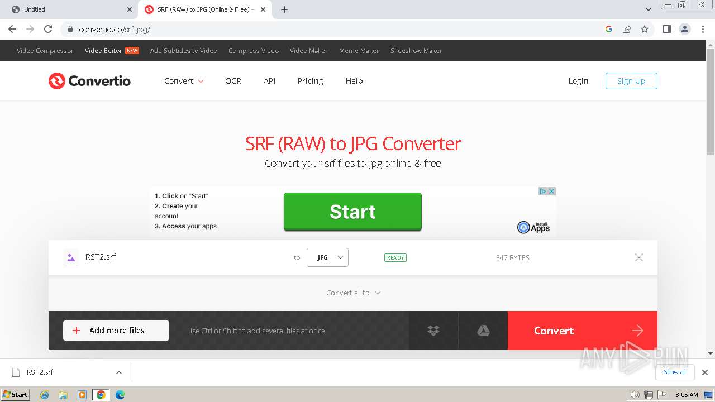The image size is (715, 402).
Task: Open a new browser tab
Action: pos(284,9)
